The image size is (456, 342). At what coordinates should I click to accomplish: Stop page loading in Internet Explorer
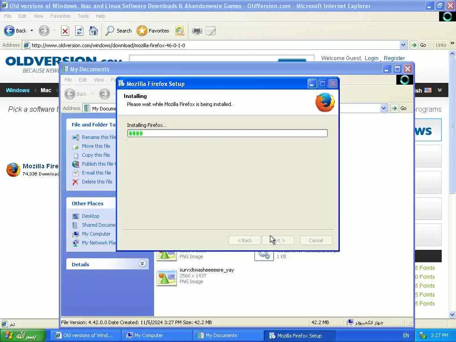(x=65, y=31)
